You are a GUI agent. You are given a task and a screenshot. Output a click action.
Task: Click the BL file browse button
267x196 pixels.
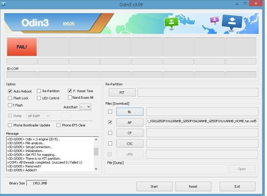tap(130, 112)
